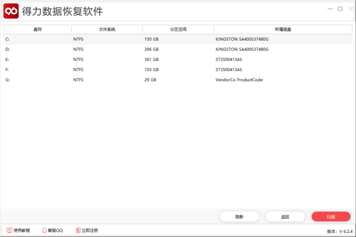Click the 返回 back button
This screenshot has width=356, height=237.
pyautogui.click(x=285, y=217)
